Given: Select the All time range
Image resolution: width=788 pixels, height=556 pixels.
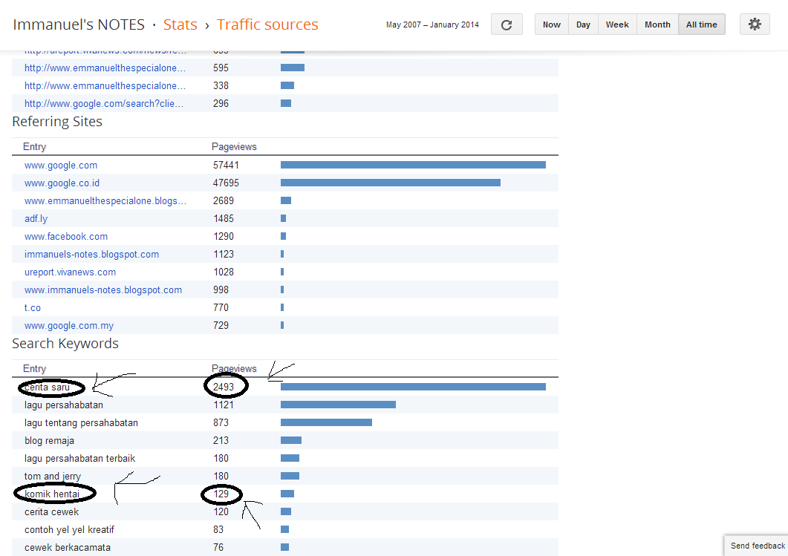Looking at the screenshot, I should pyautogui.click(x=702, y=24).
